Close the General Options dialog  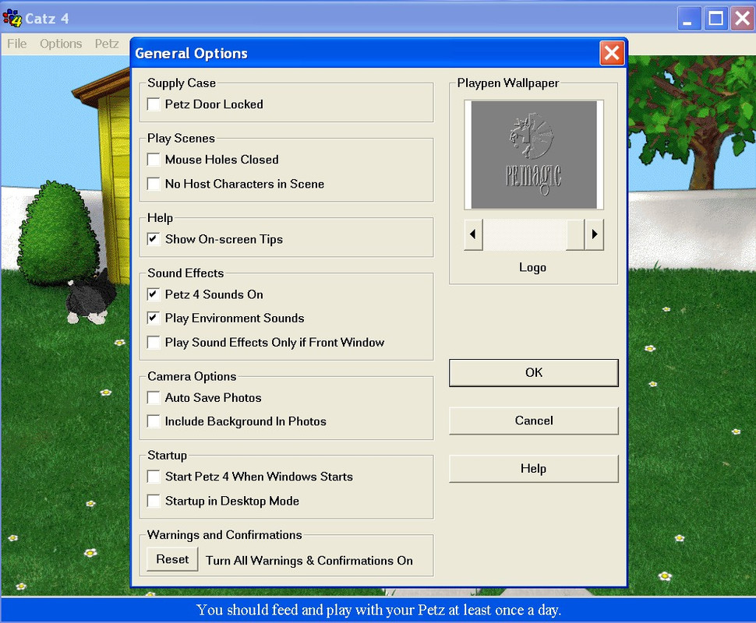coord(612,52)
